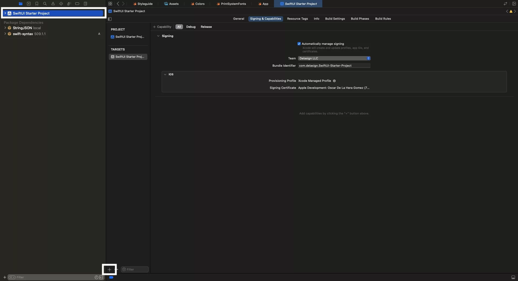Switch to Assets editor tab
This screenshot has height=281, width=518.
coord(171,4)
